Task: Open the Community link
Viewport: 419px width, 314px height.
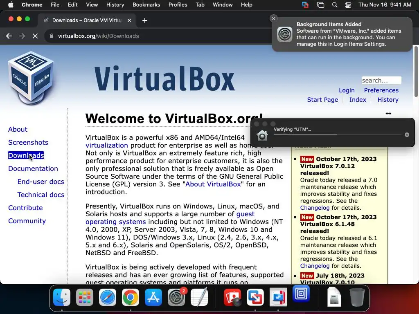Action: tap(27, 221)
